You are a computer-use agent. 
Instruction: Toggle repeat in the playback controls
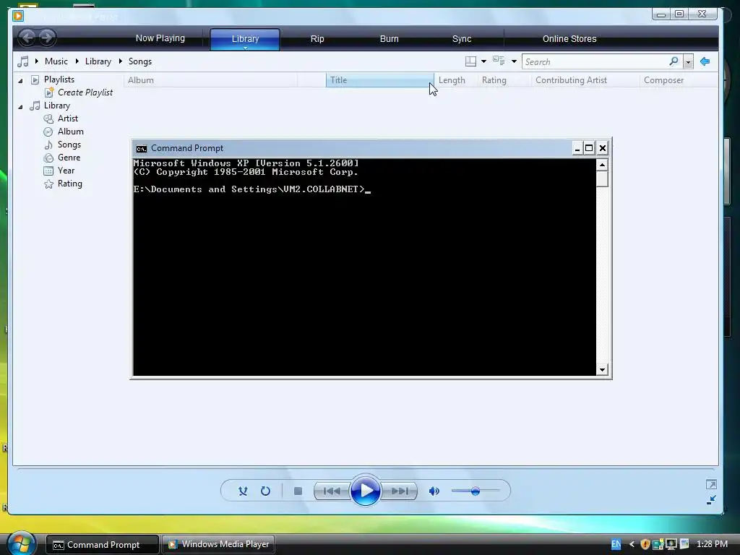(x=265, y=491)
